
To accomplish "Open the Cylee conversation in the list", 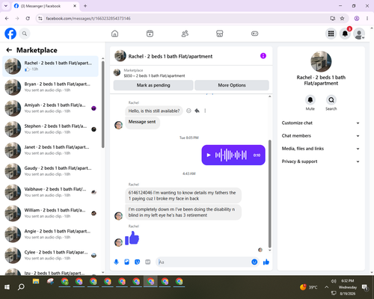I will (50, 255).
